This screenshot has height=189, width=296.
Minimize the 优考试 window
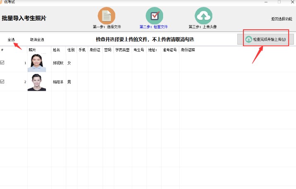266,2
